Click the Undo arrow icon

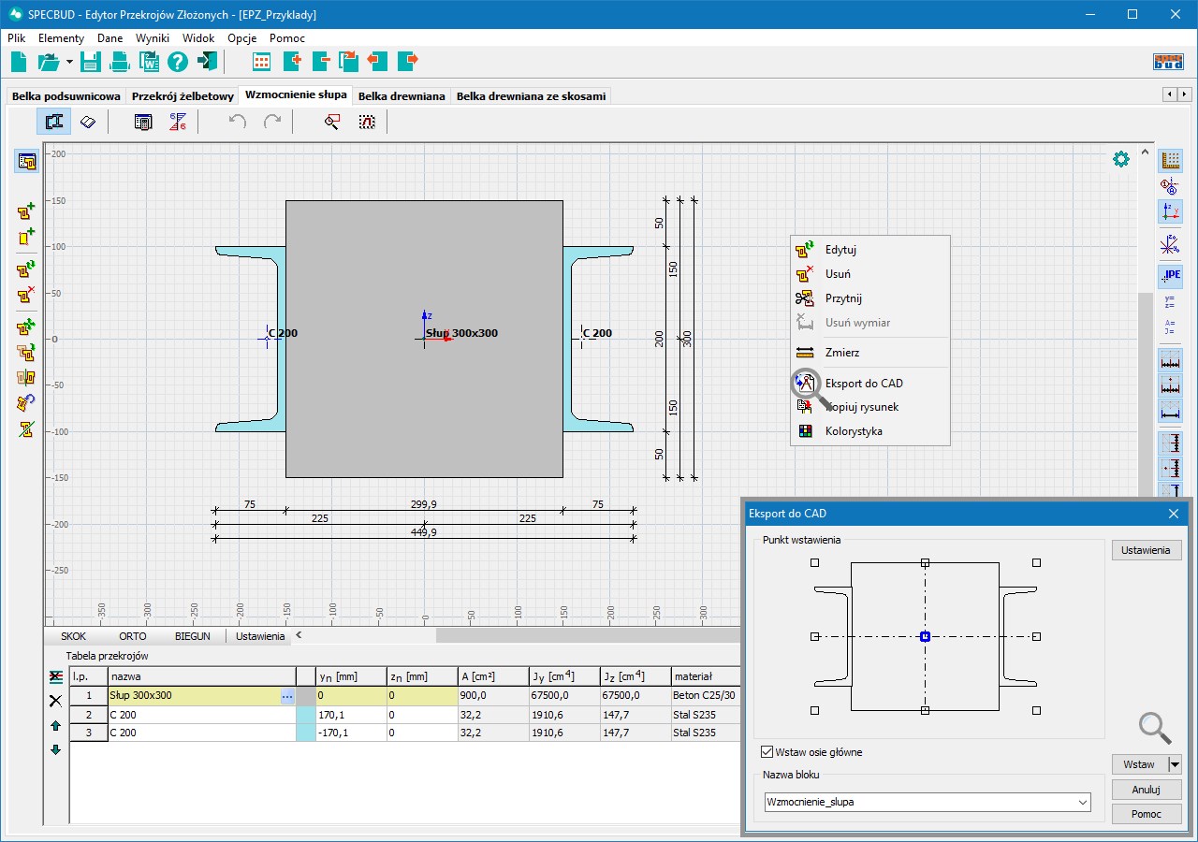click(x=238, y=122)
